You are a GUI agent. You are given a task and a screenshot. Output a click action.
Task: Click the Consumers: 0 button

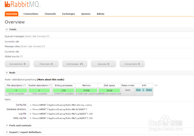(132, 64)
